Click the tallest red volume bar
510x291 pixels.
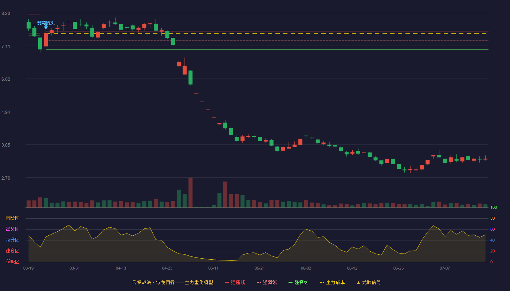tap(191, 192)
